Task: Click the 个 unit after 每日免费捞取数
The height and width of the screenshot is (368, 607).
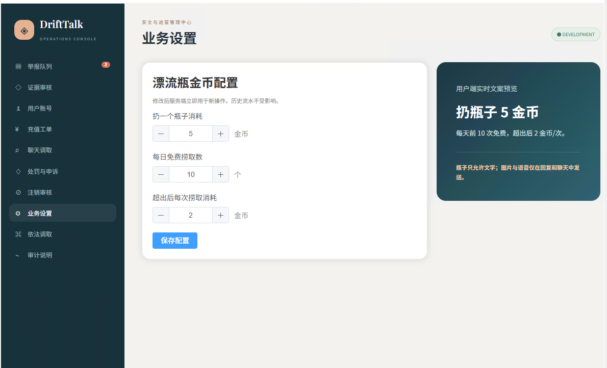Action: [238, 174]
